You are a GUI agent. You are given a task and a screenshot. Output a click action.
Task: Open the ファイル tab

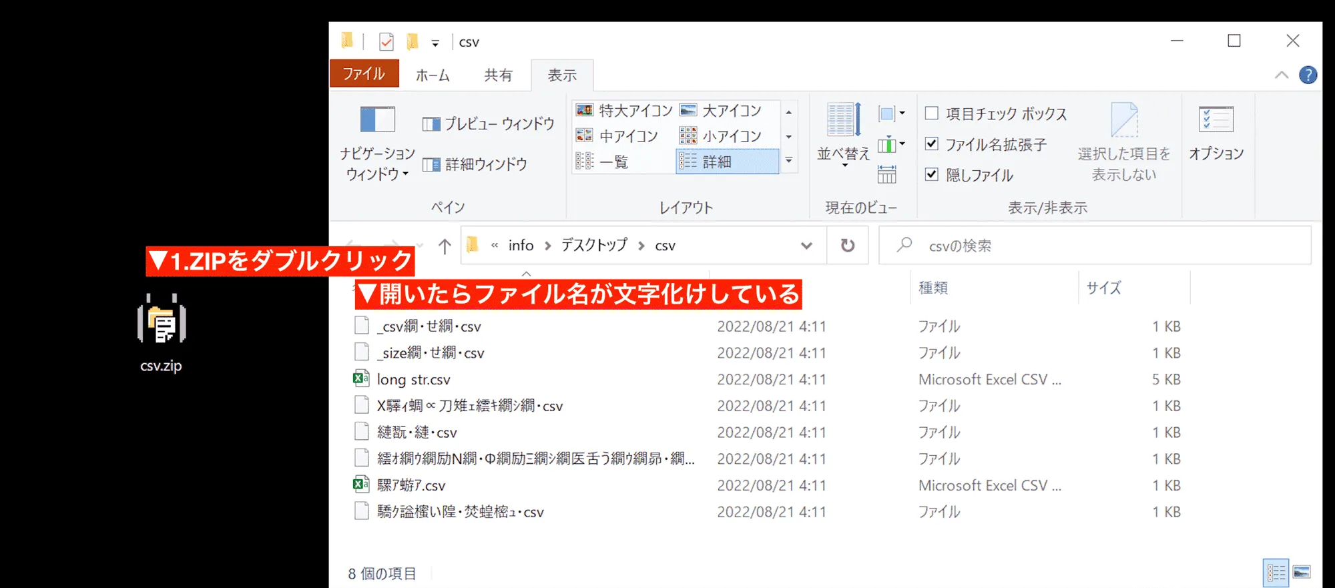coord(364,73)
